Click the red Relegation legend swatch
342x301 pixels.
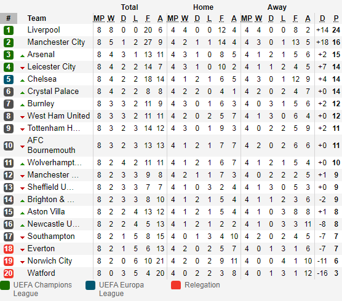pos(176,285)
